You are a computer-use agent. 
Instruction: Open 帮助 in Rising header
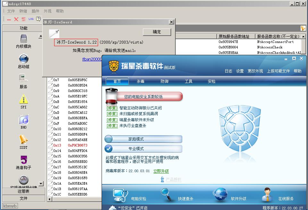[x=298, y=71]
